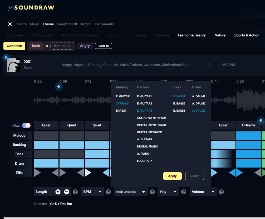Select A. PIANO1 backing instrument
The image size is (265, 219).
pos(144,154)
